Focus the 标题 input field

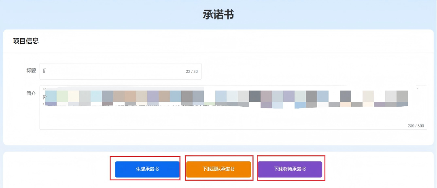click(113, 71)
